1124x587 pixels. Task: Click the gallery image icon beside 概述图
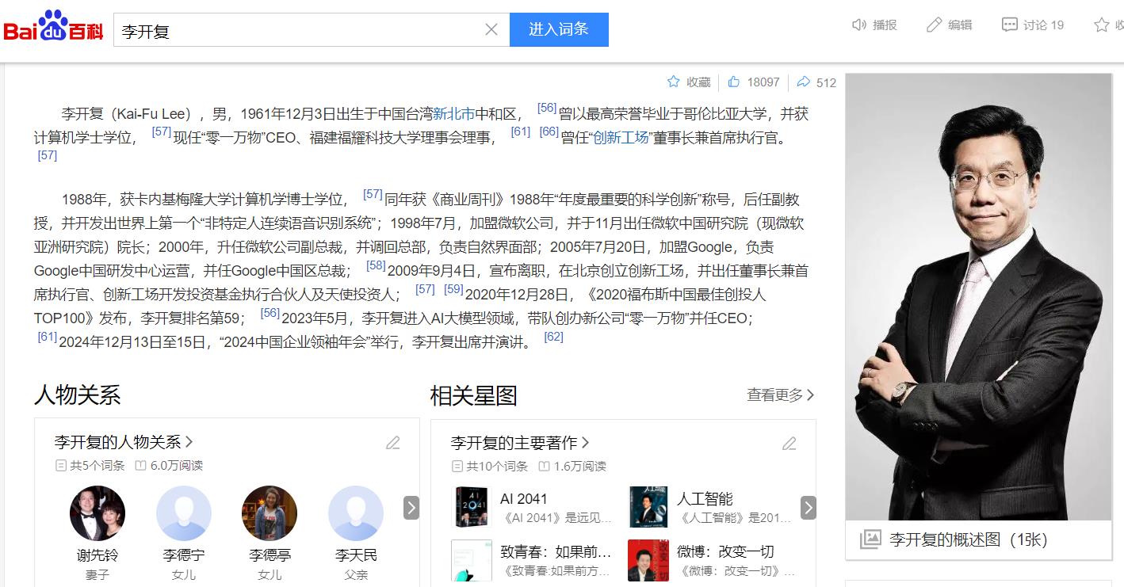(x=870, y=539)
